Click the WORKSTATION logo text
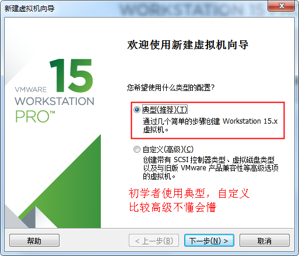 pyautogui.click(x=54, y=101)
